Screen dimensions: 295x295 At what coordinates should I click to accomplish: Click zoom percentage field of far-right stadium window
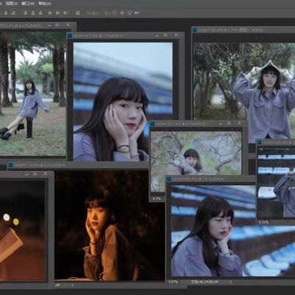263,222
